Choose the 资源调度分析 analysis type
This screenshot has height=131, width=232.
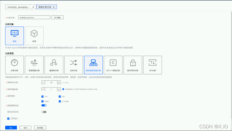click(x=34, y=65)
